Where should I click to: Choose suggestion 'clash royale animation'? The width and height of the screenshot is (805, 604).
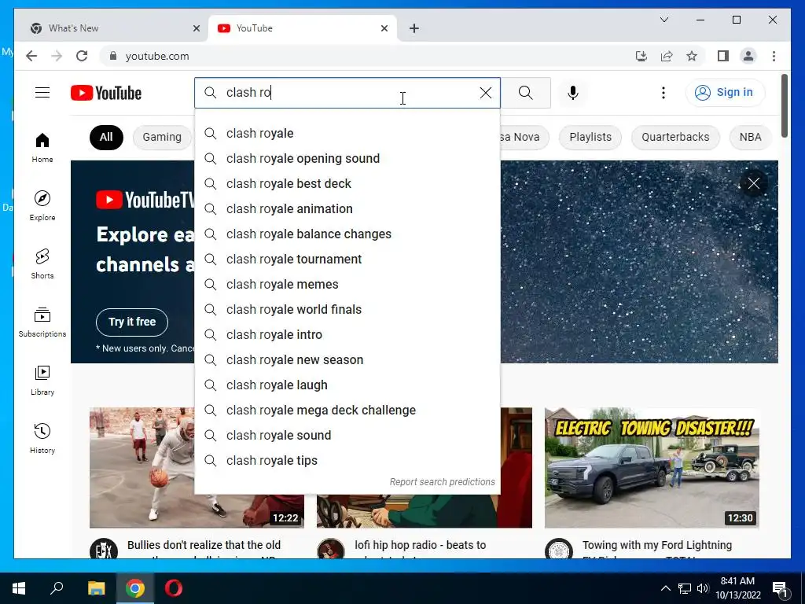tap(347, 209)
